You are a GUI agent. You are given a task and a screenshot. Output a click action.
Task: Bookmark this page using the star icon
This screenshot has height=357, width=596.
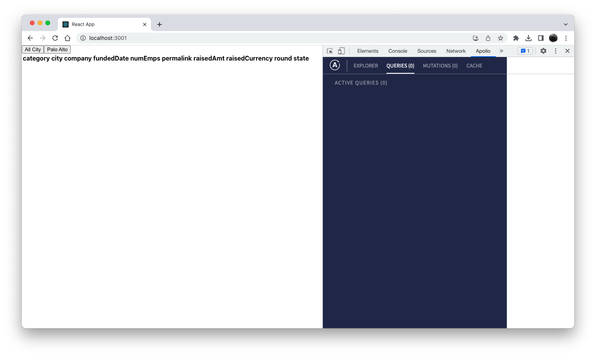501,38
